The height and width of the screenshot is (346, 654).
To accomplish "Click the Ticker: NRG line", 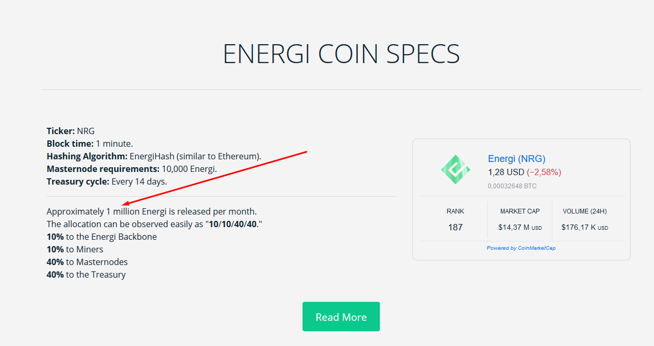I will click(71, 131).
